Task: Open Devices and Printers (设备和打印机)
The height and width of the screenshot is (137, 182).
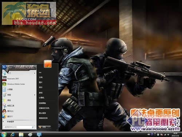Action: tap(44, 108)
